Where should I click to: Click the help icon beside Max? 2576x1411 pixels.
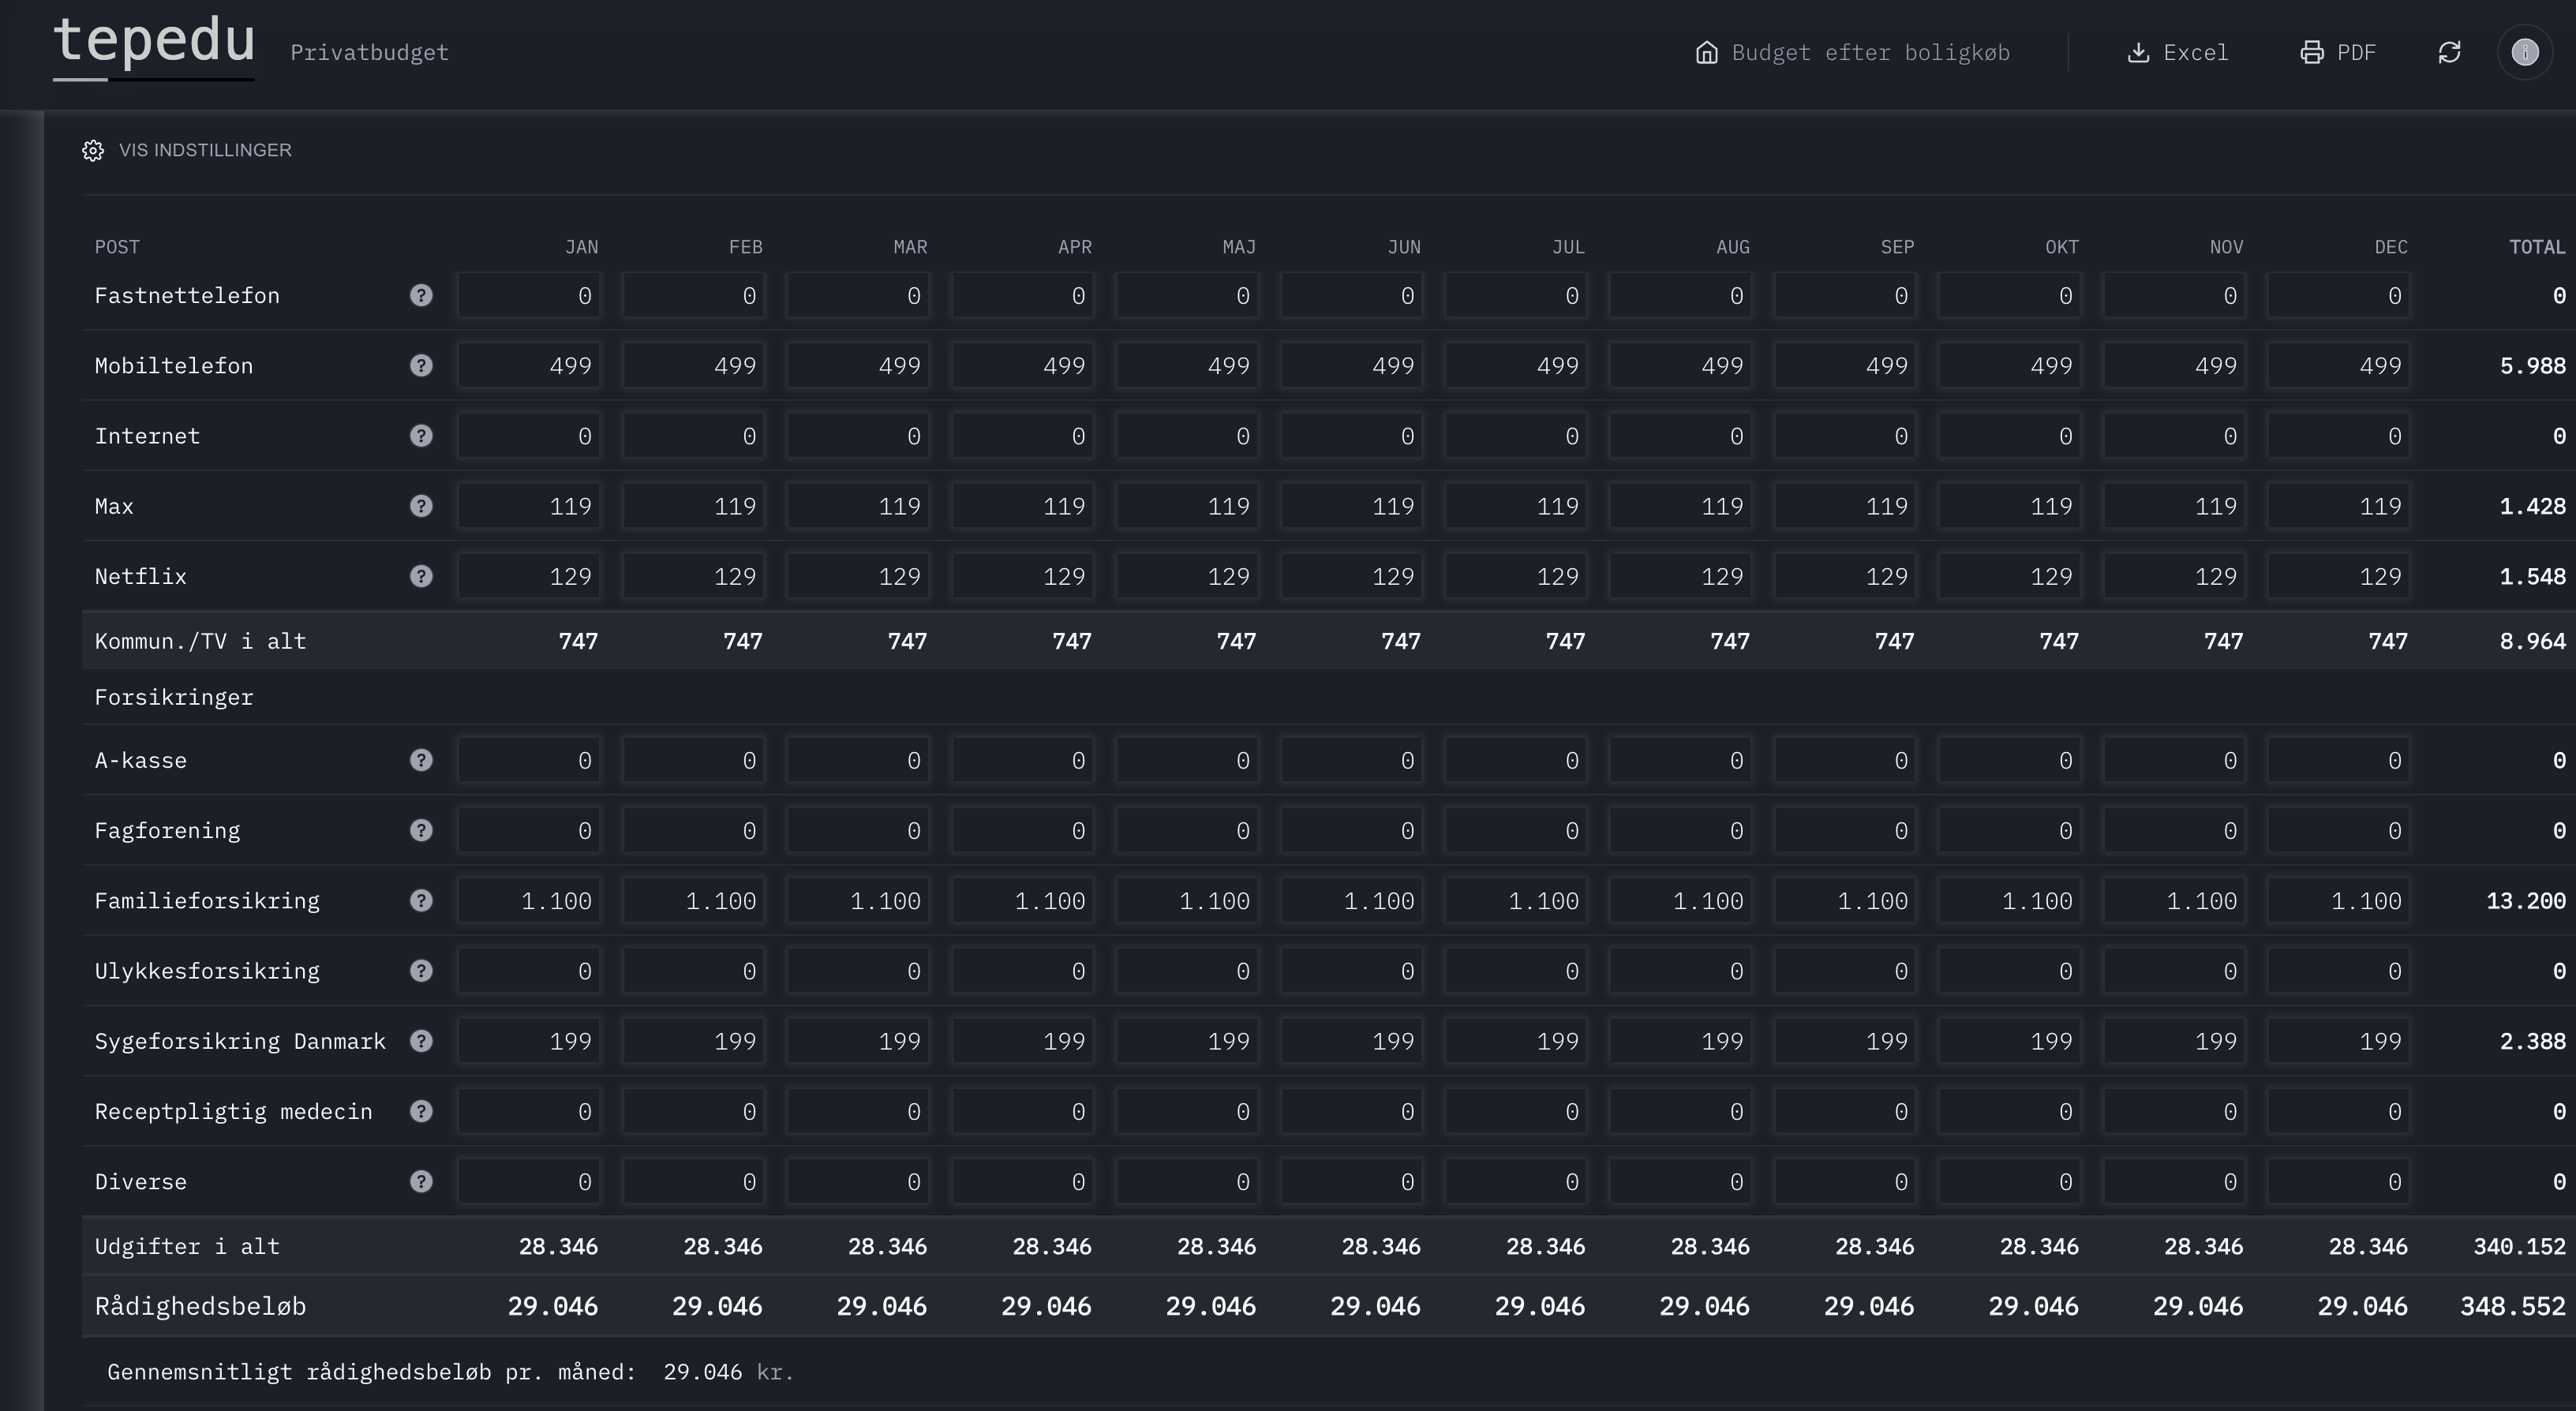click(x=421, y=505)
